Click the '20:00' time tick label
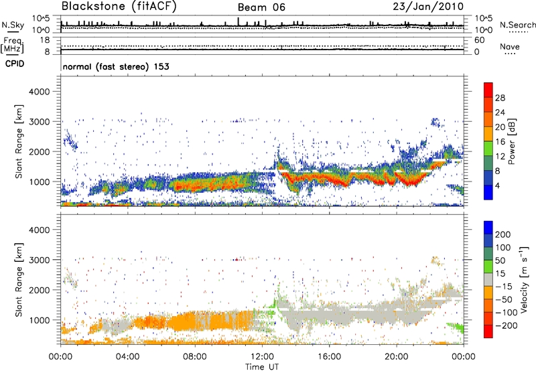The width and height of the screenshot is (536, 371). (397, 357)
